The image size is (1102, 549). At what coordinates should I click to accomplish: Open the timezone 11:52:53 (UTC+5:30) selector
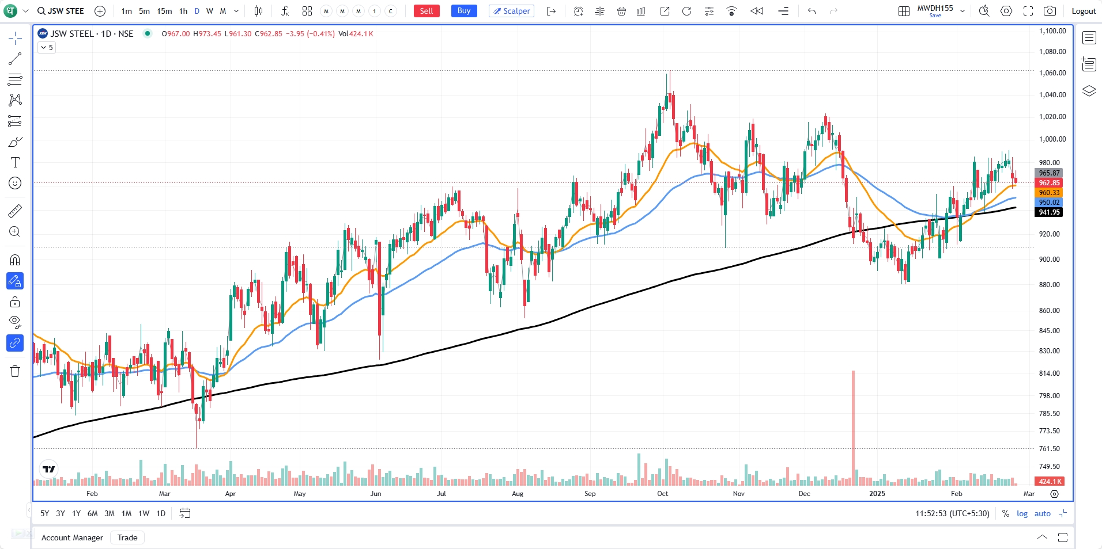point(952,513)
